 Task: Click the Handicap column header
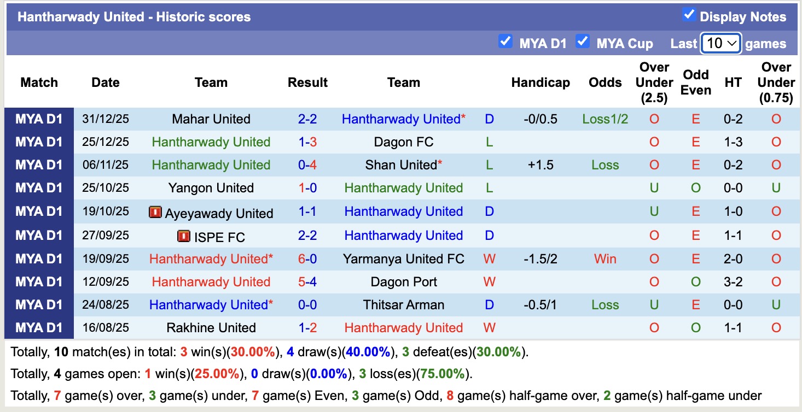pos(541,82)
